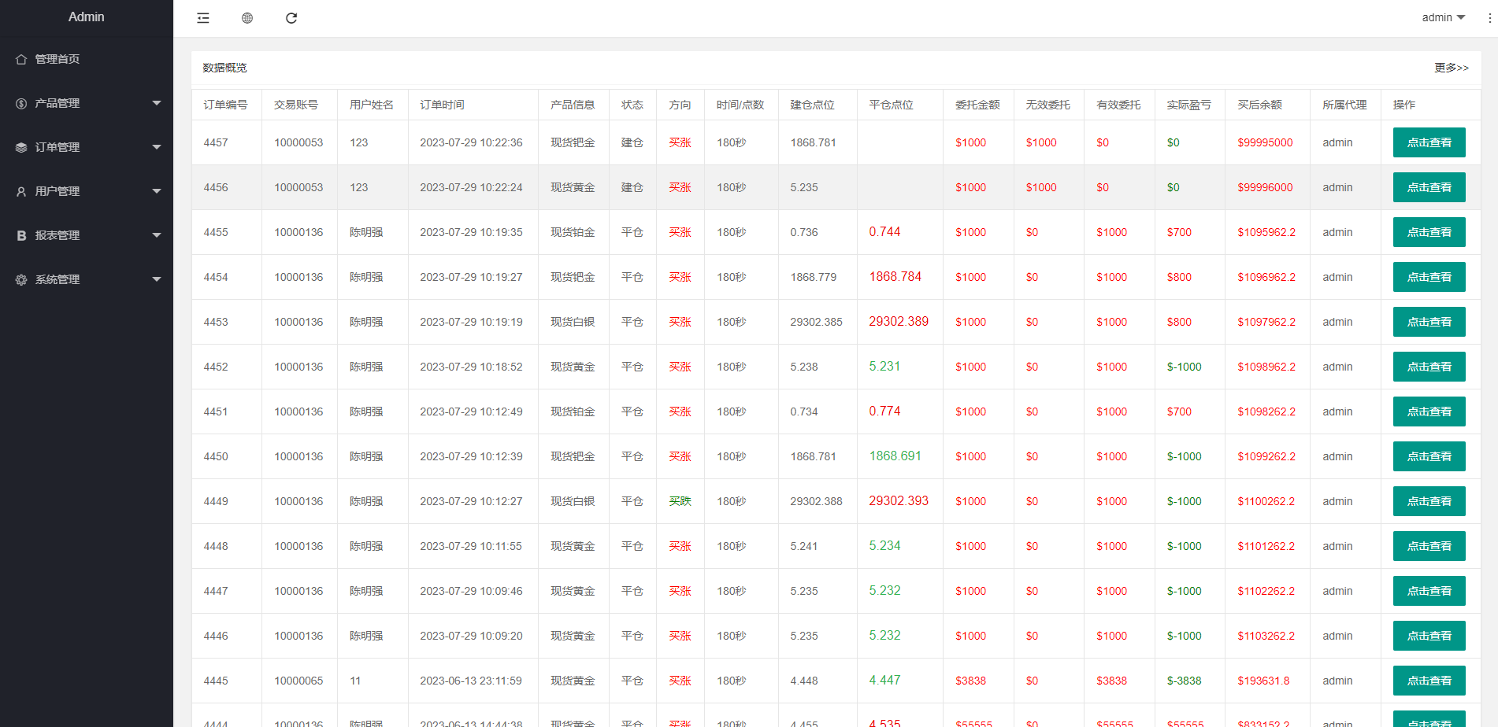Click the home icon beside 管理首页
Image resolution: width=1498 pixels, height=727 pixels.
pyautogui.click(x=21, y=59)
